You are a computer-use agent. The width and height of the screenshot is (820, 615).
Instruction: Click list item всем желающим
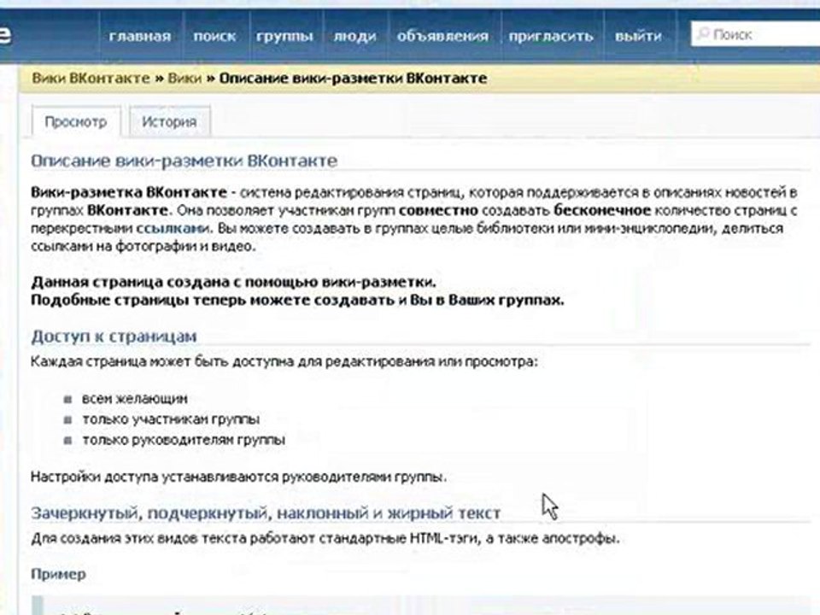click(x=135, y=399)
